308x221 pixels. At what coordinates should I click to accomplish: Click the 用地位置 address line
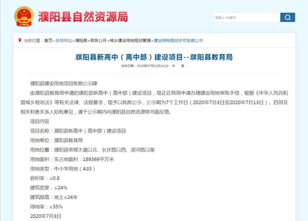(x=92, y=150)
